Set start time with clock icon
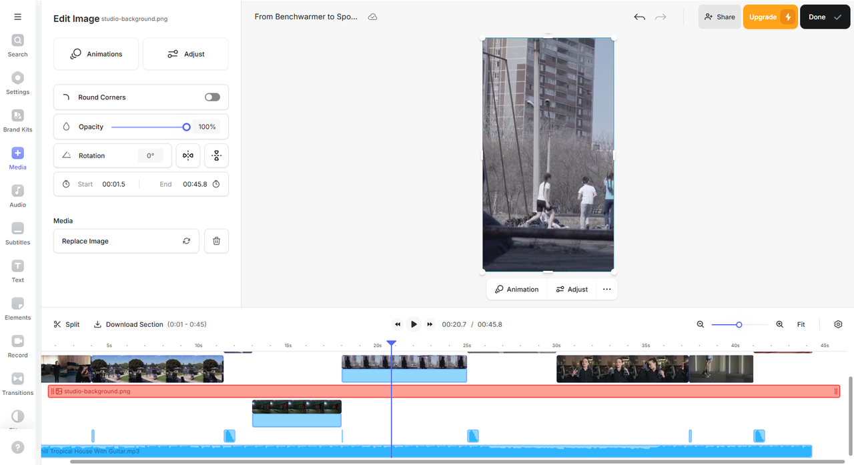 click(x=66, y=184)
